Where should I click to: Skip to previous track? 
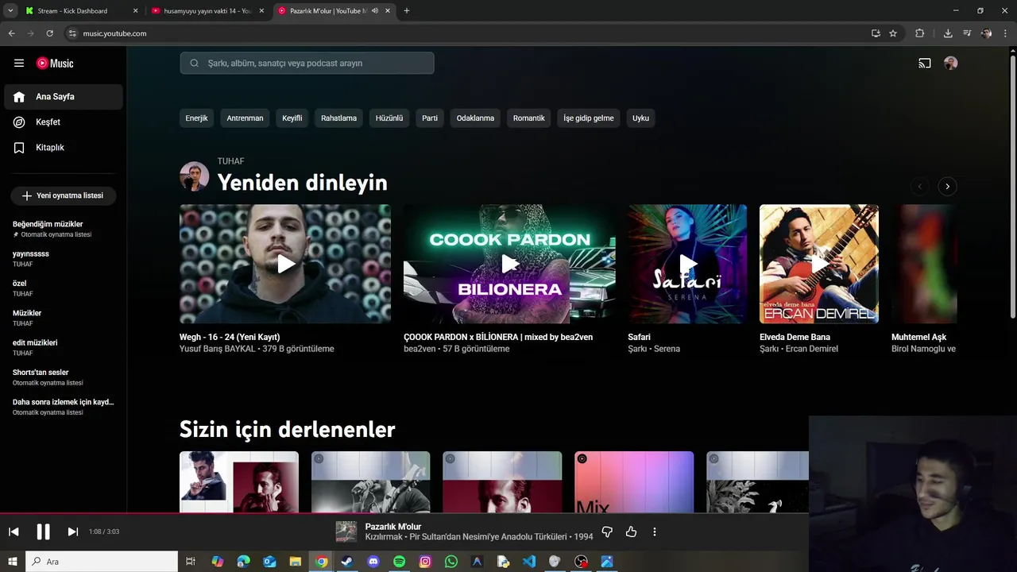tap(14, 531)
